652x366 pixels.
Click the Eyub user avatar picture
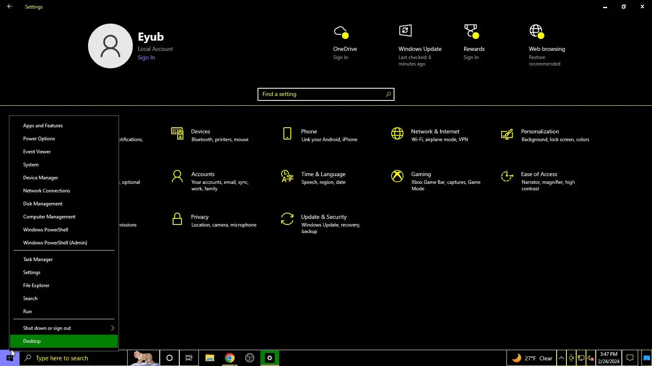(x=110, y=46)
